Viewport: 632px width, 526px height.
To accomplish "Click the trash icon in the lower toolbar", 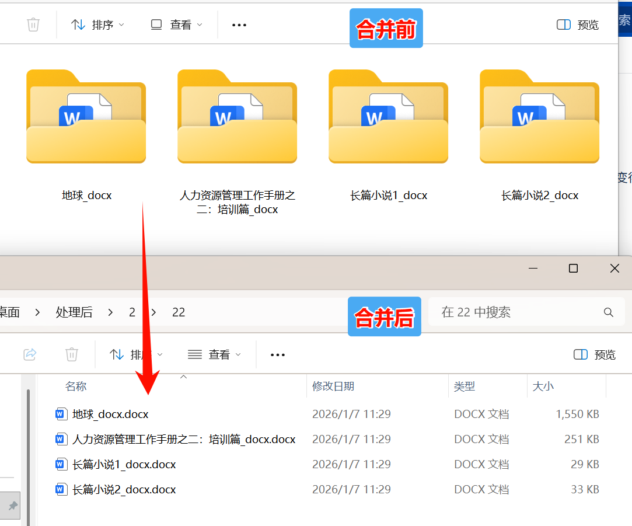I will [71, 354].
